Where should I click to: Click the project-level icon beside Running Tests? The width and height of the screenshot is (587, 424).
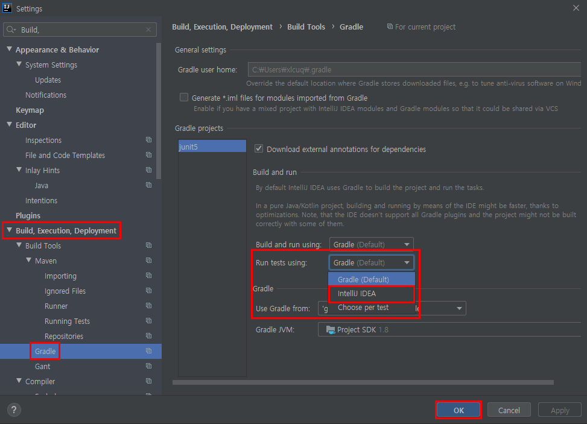point(148,321)
